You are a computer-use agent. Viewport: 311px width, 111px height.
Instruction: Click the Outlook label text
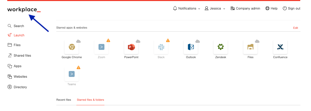tap(191, 57)
